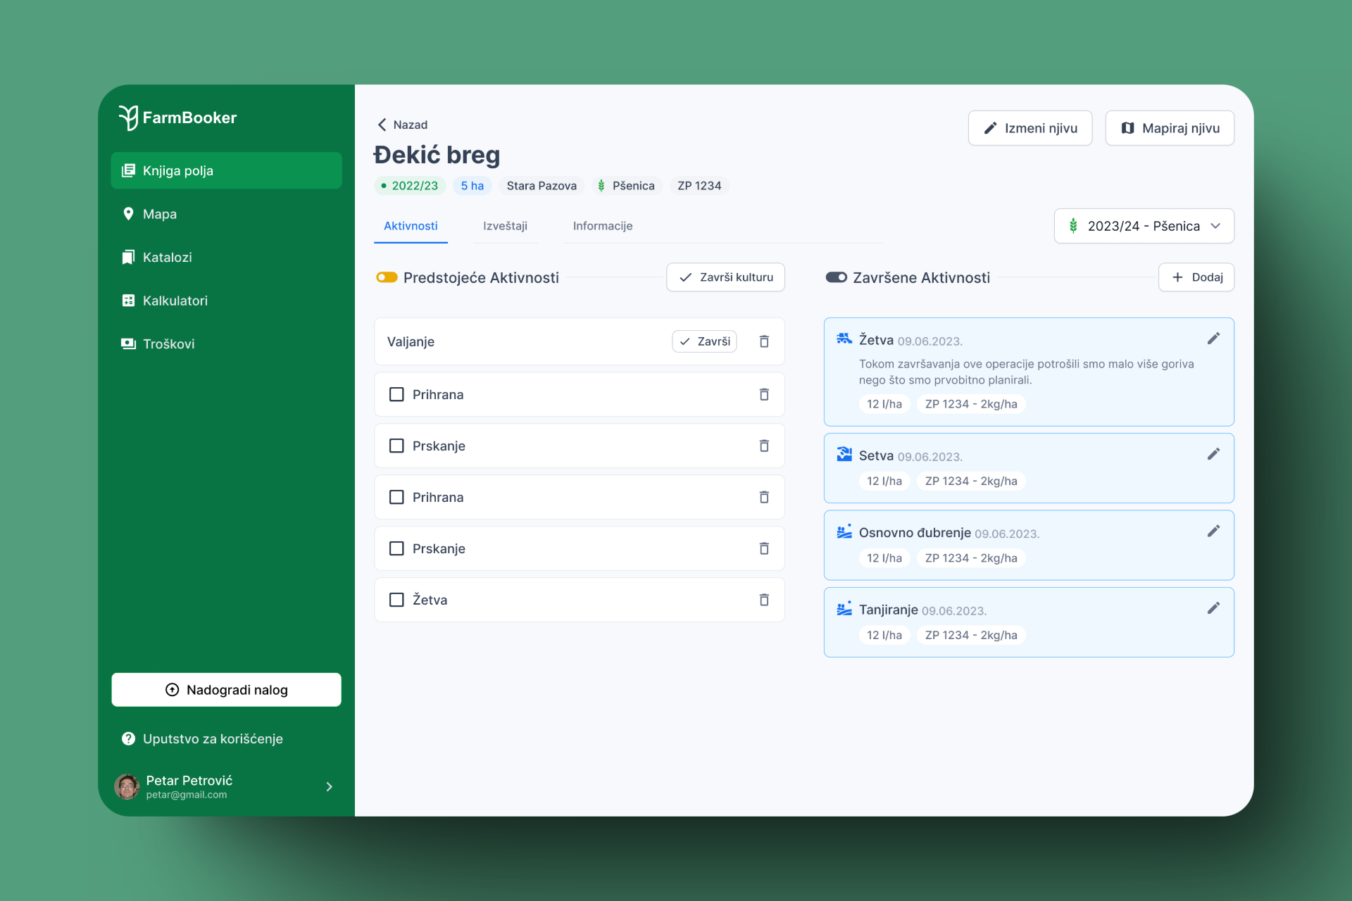Delete the Valjanje activity with trash icon
Viewport: 1352px width, 901px height.
(764, 341)
